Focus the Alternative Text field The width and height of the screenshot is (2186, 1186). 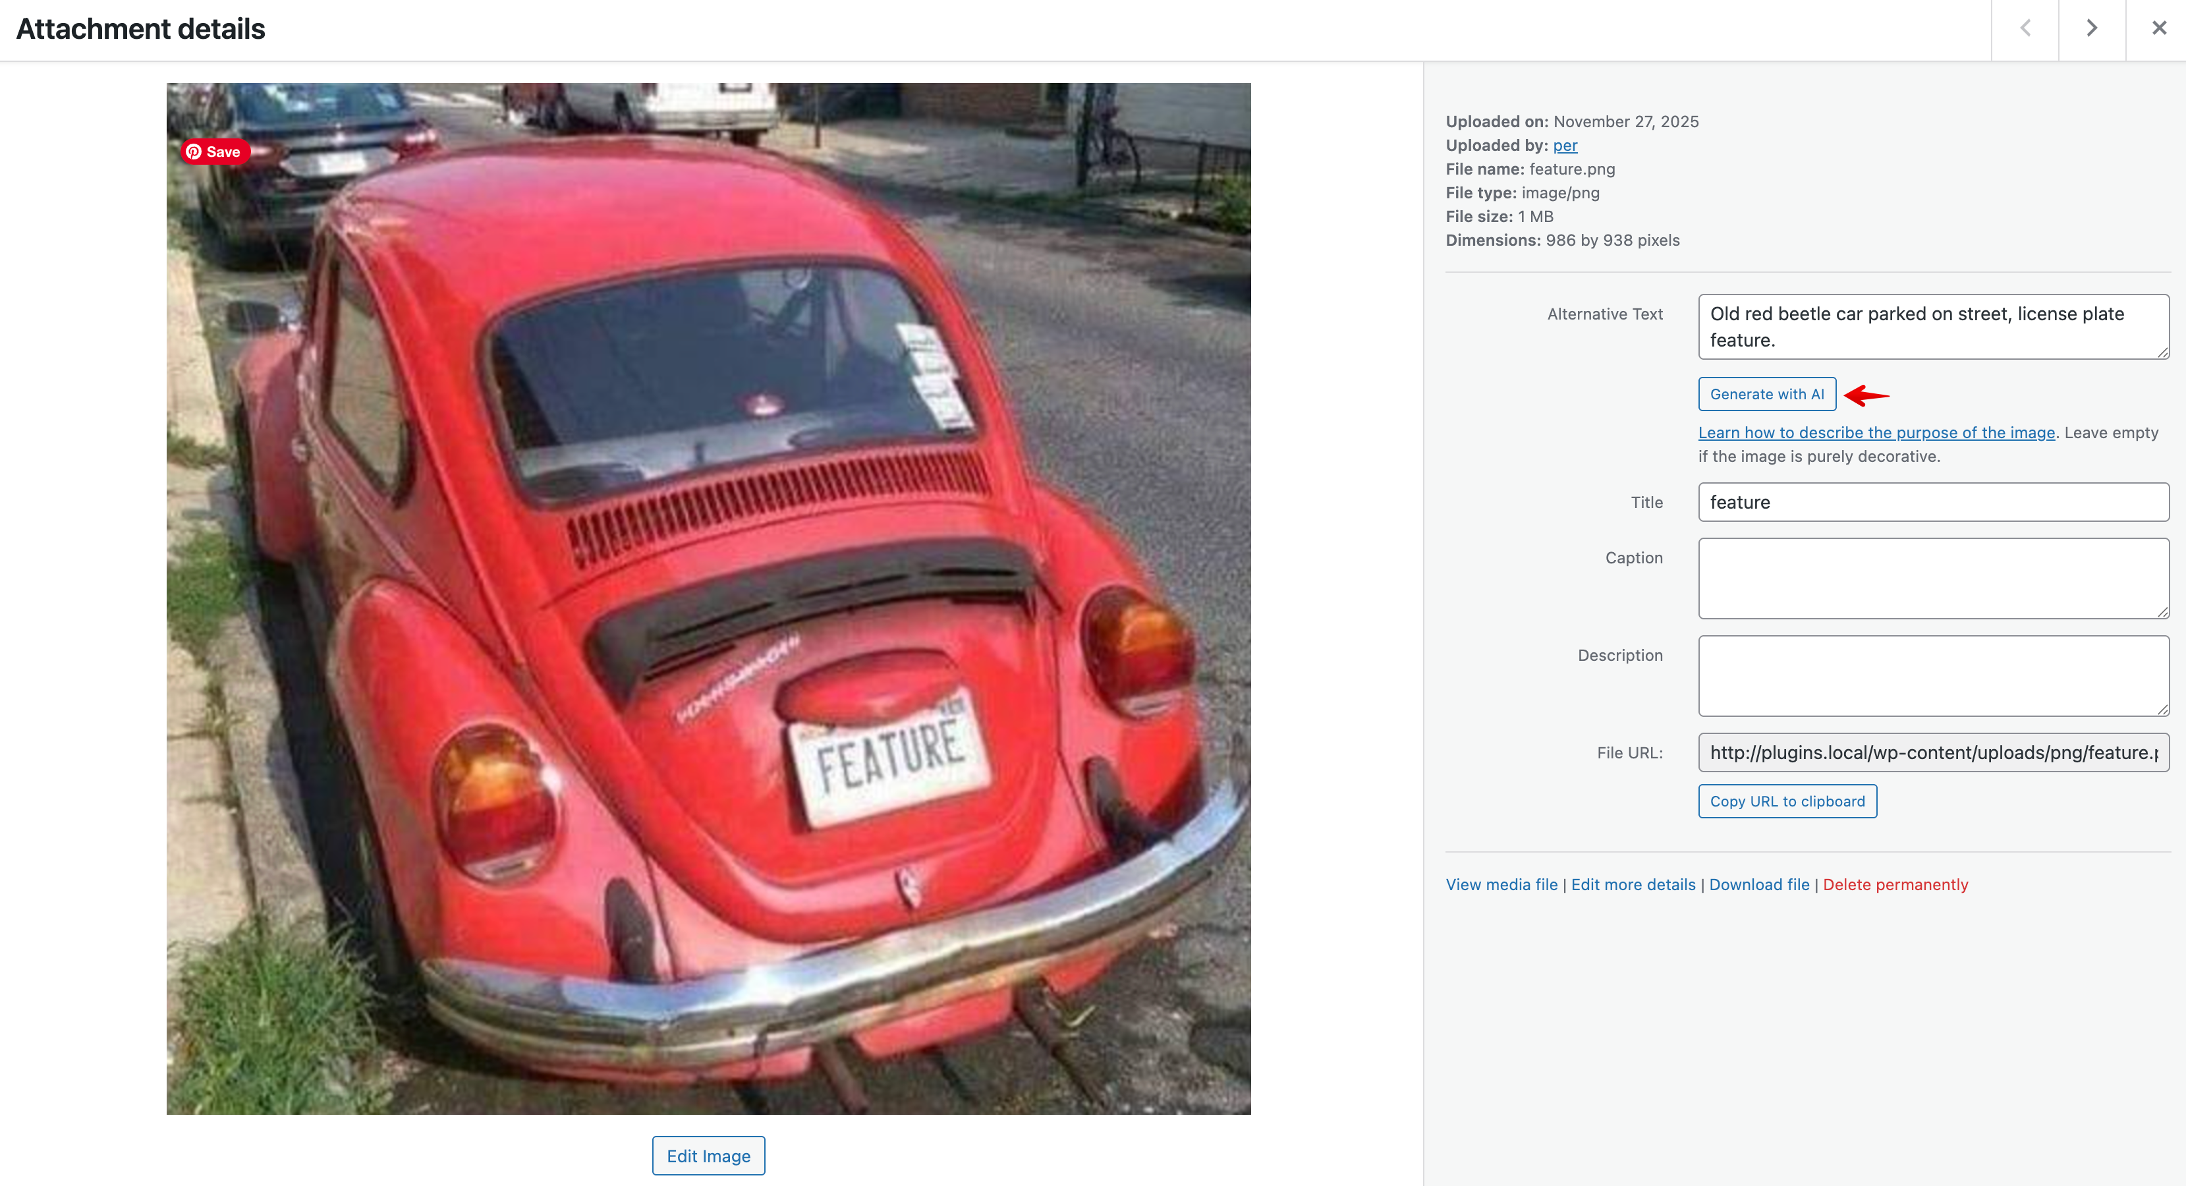[1933, 327]
